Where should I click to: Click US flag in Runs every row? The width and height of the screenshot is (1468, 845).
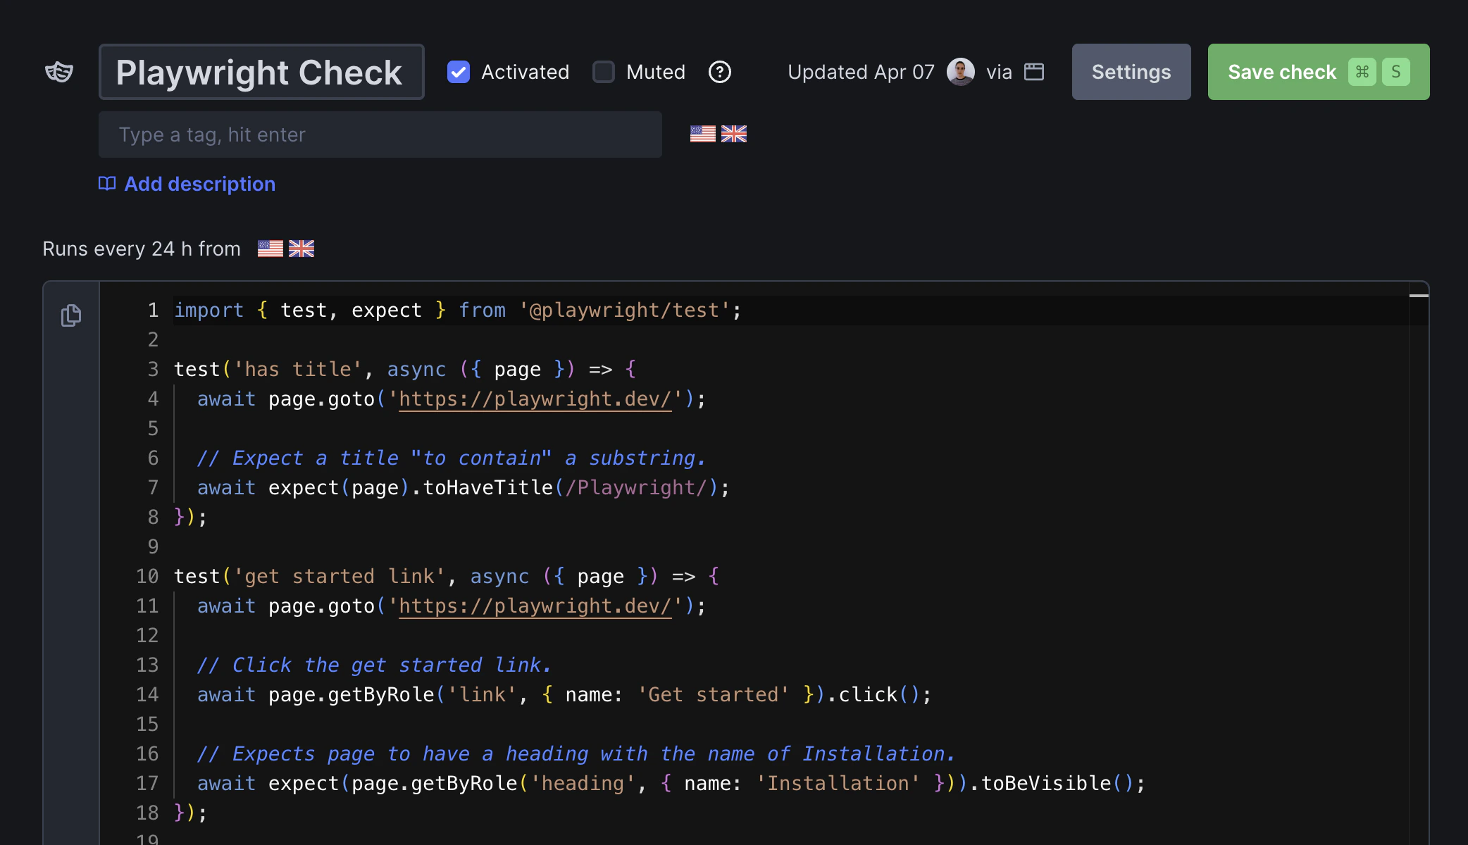270,249
